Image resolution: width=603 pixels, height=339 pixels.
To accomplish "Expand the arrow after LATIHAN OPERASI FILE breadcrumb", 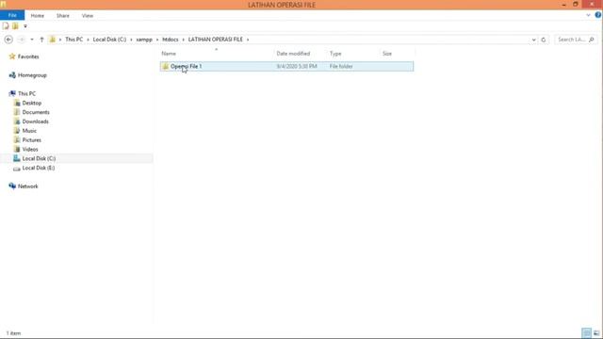I will click(248, 40).
